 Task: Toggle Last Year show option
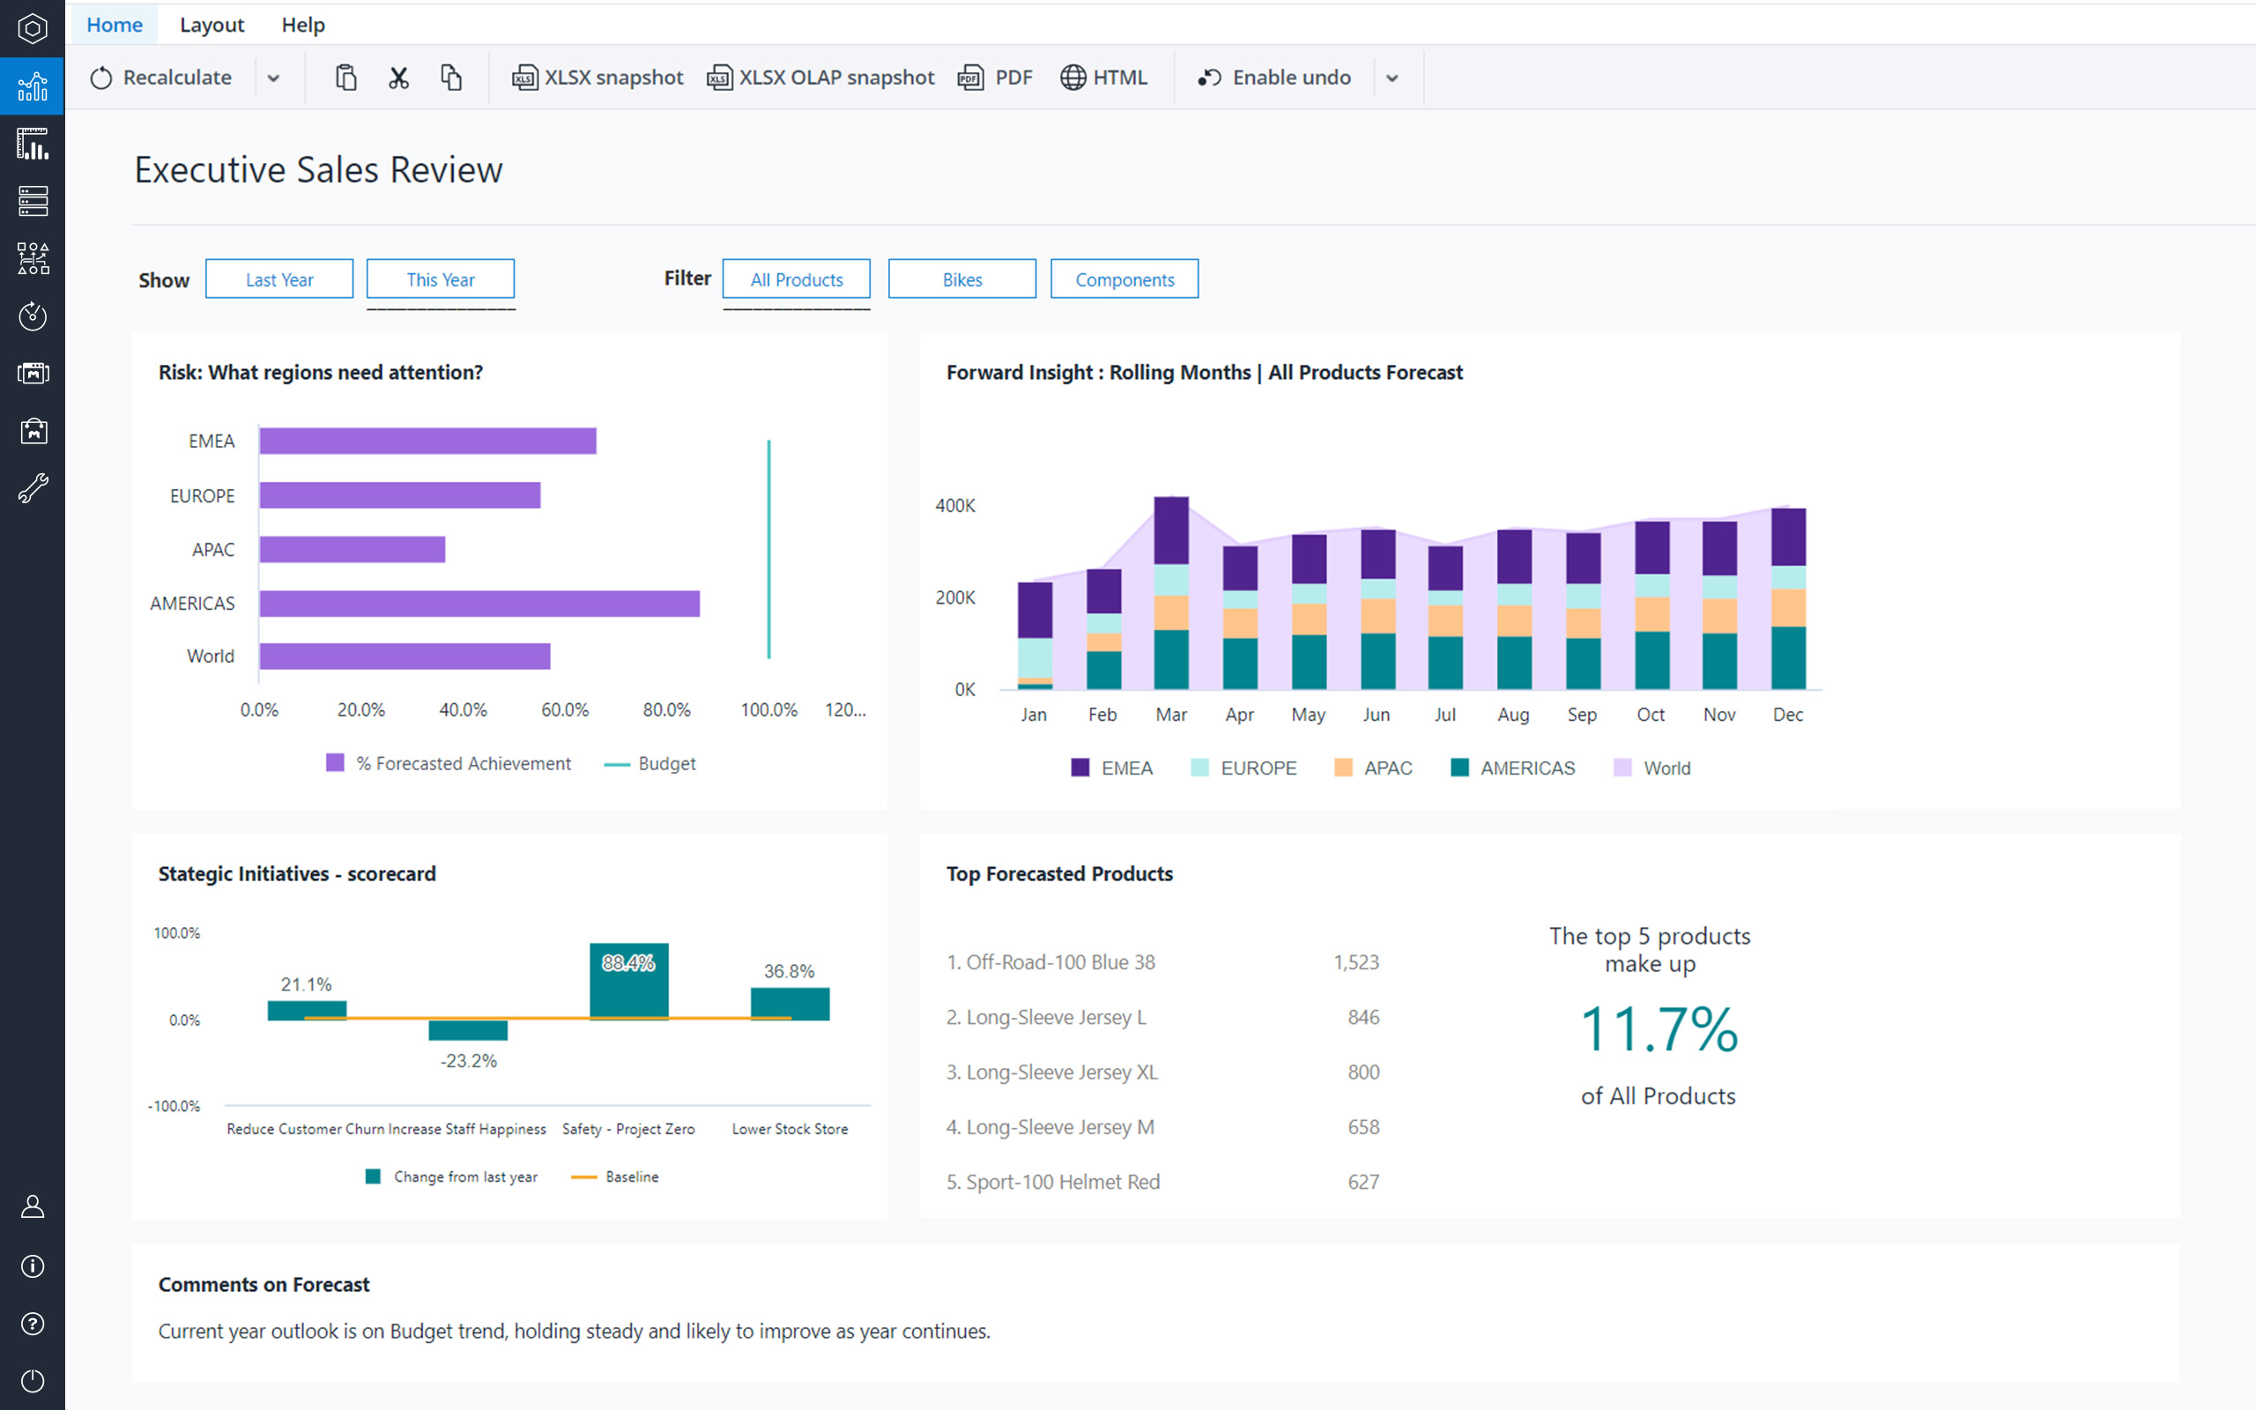(278, 279)
